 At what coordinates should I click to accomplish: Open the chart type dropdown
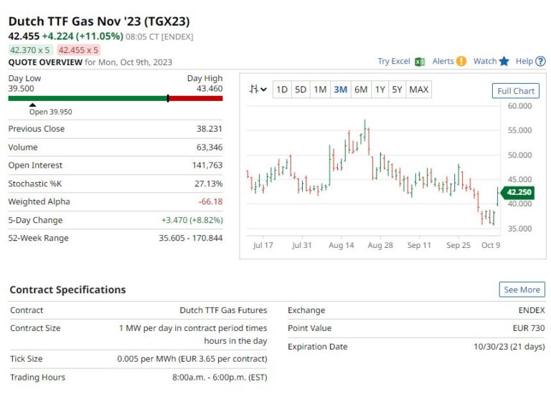[258, 90]
